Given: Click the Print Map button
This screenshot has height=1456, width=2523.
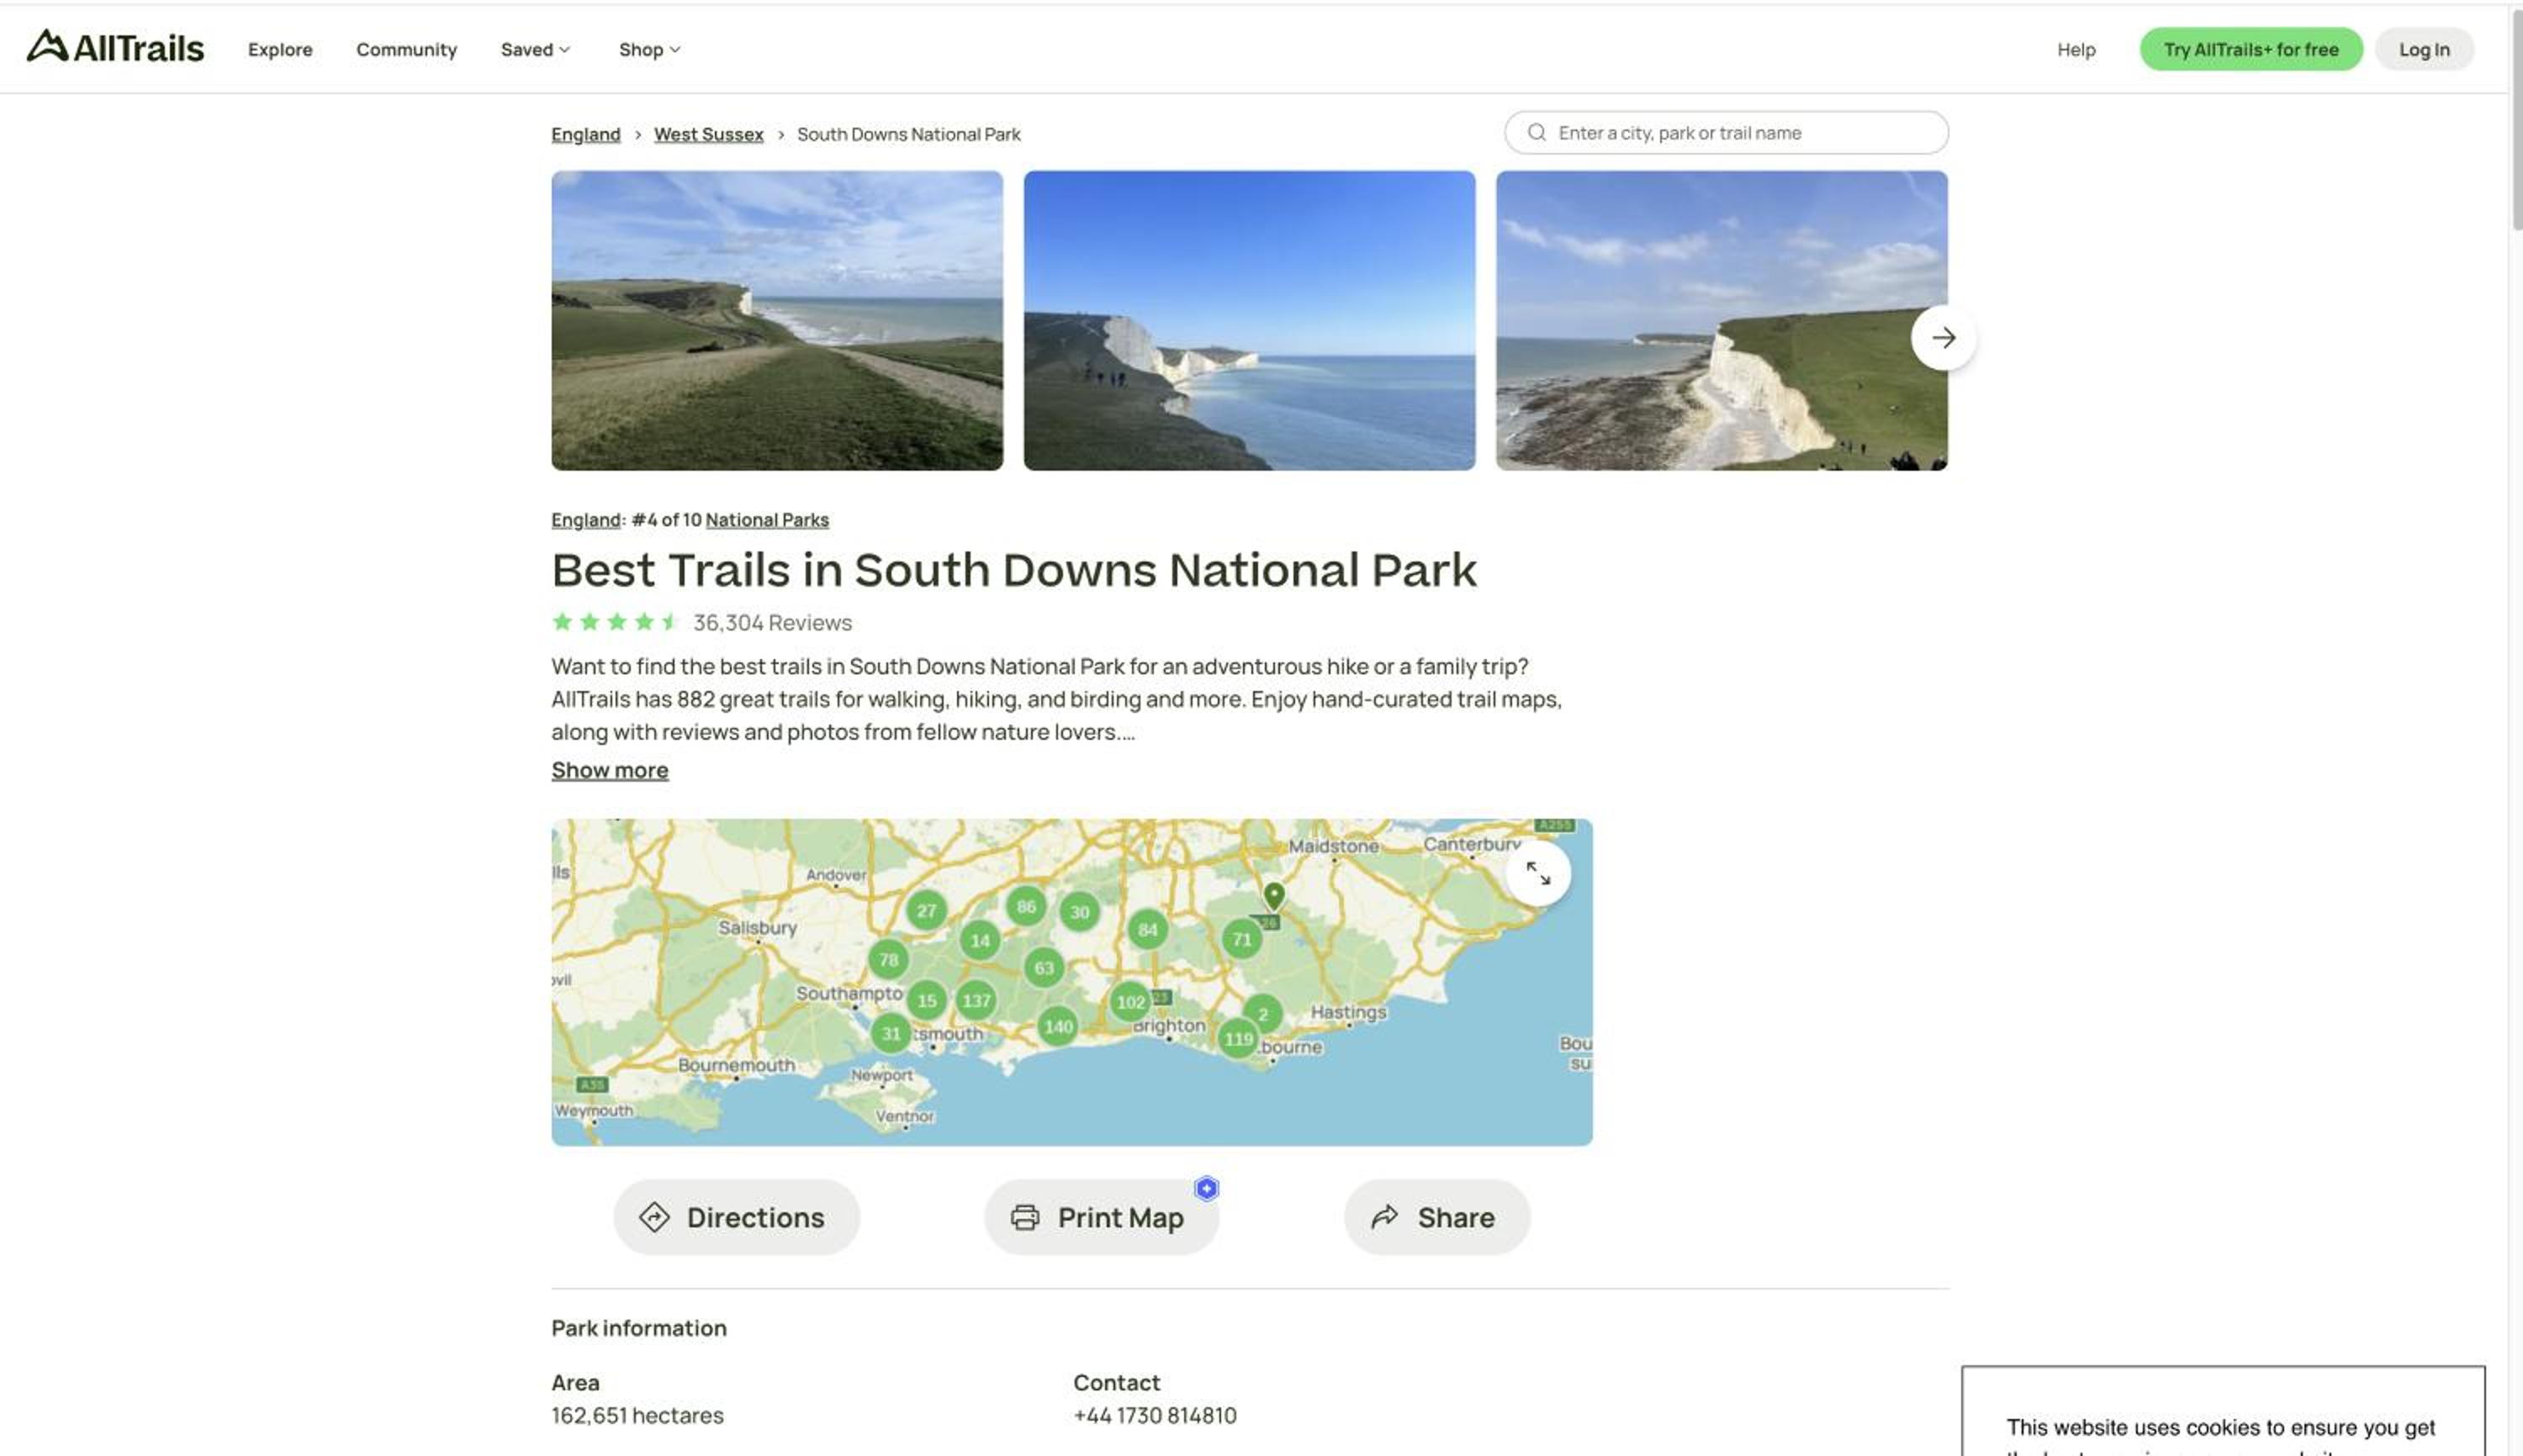Looking at the screenshot, I should [1102, 1217].
